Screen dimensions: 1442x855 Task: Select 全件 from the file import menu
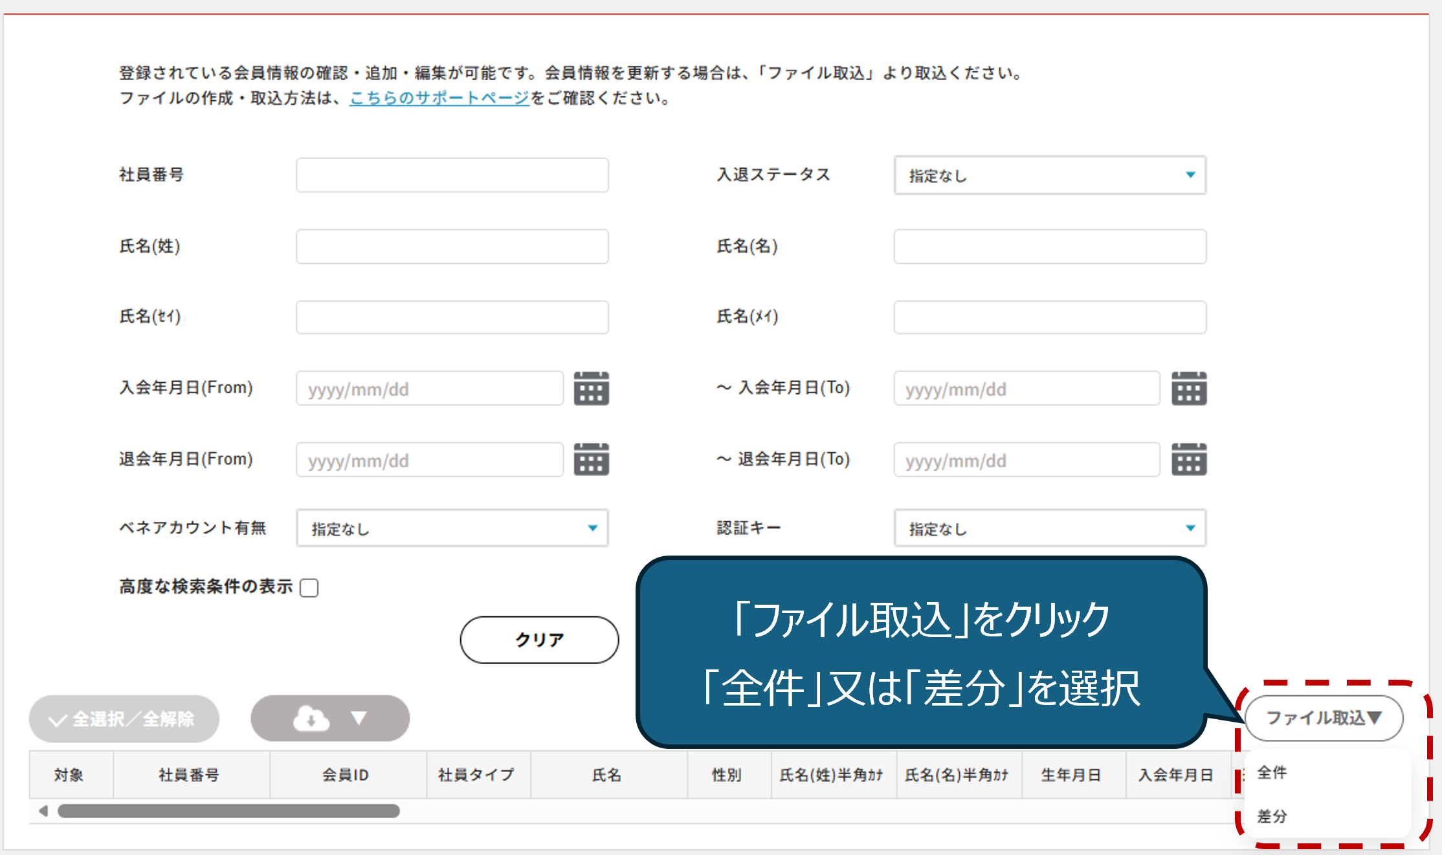(1272, 772)
